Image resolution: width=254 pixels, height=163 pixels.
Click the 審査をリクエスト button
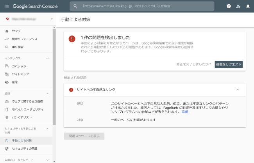(x=229, y=64)
